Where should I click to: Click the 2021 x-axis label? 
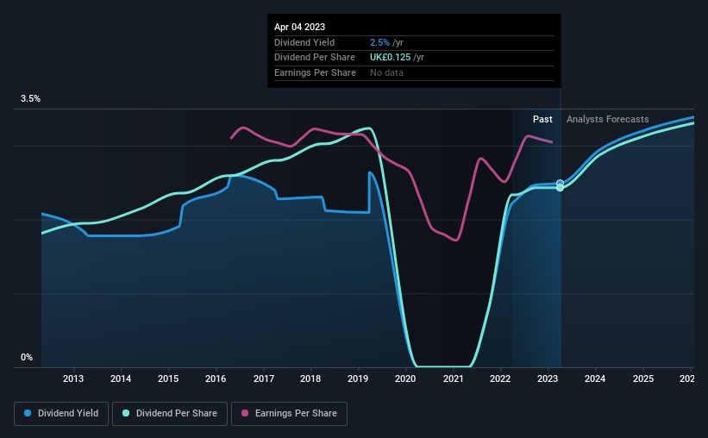(454, 379)
